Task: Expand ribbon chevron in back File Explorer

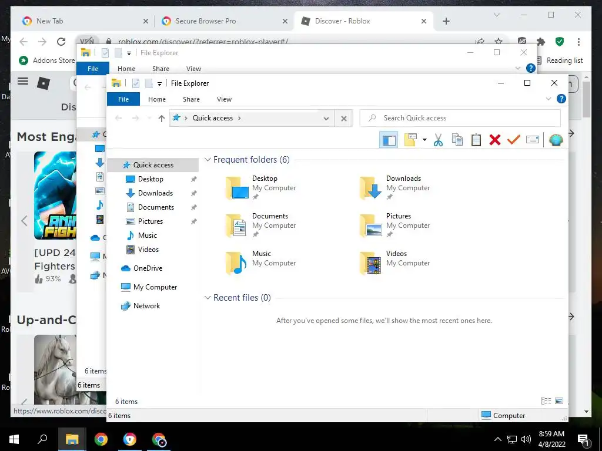Action: click(518, 68)
